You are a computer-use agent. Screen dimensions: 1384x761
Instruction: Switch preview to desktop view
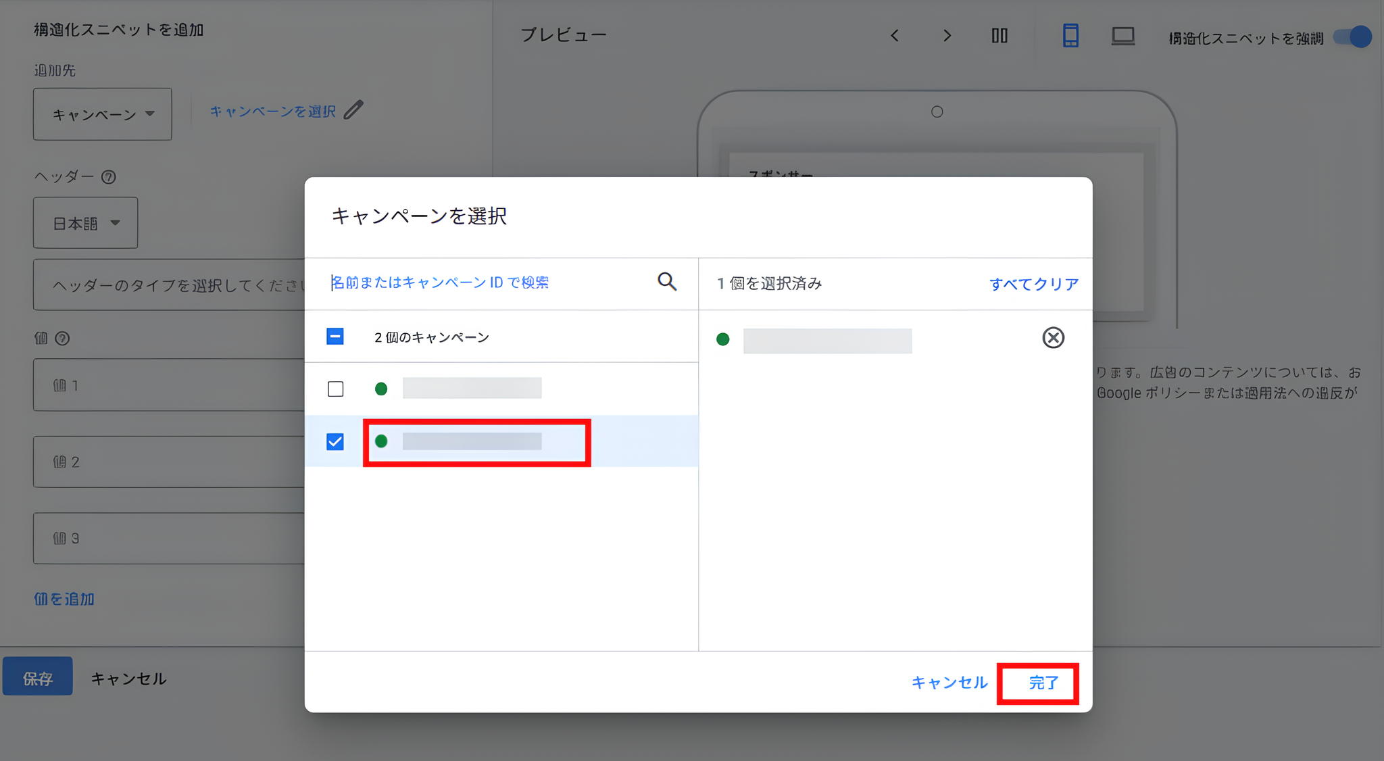1122,35
